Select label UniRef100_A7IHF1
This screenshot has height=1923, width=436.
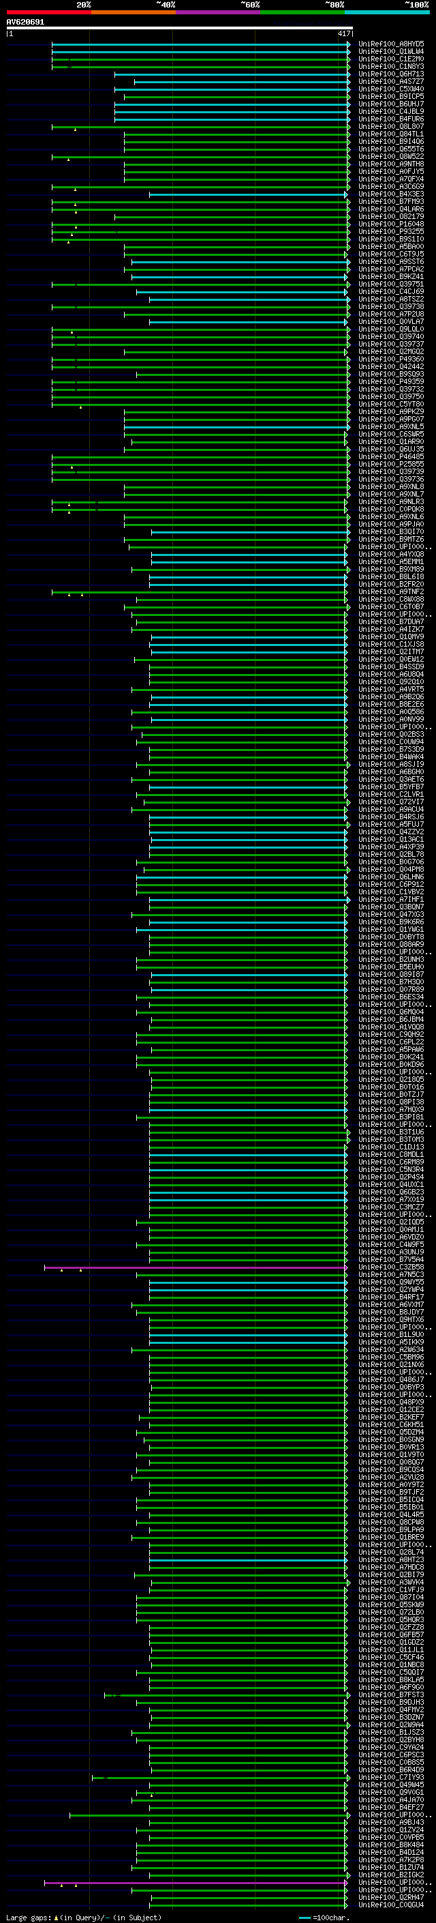[391, 900]
